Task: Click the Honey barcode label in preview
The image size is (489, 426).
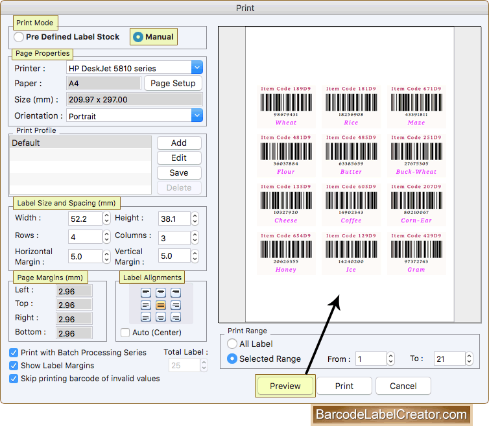Action: [x=286, y=254]
